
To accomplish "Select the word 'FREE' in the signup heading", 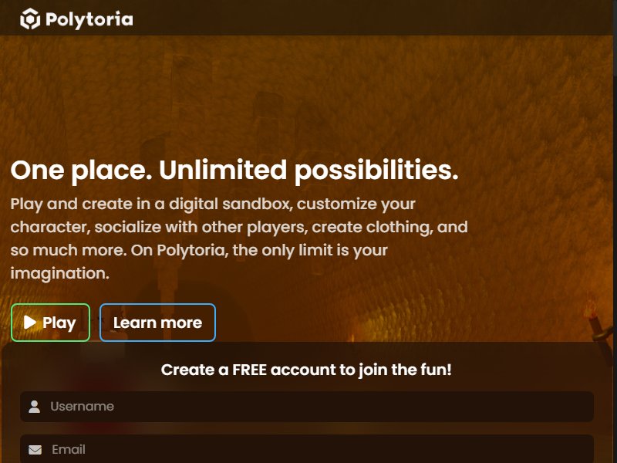I will [x=249, y=370].
